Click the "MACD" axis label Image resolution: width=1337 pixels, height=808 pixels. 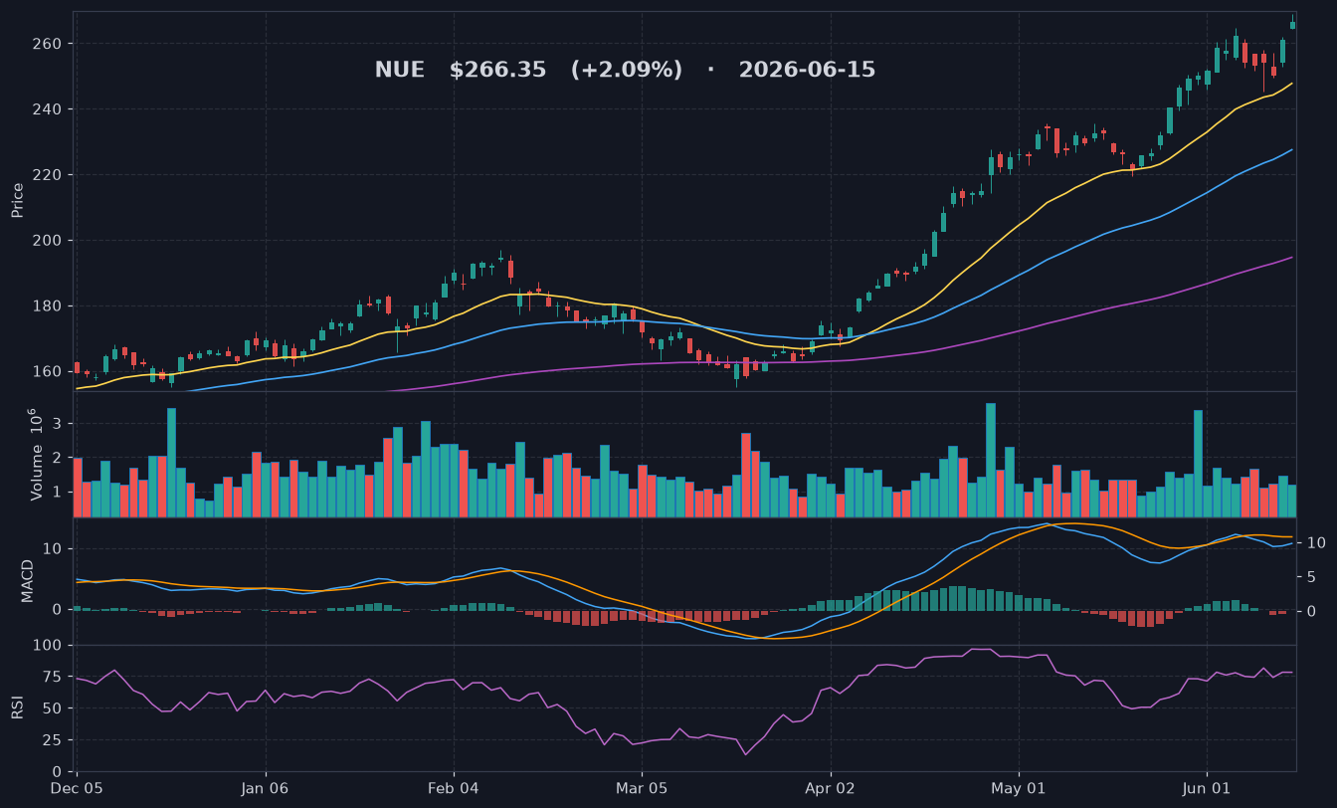point(28,581)
